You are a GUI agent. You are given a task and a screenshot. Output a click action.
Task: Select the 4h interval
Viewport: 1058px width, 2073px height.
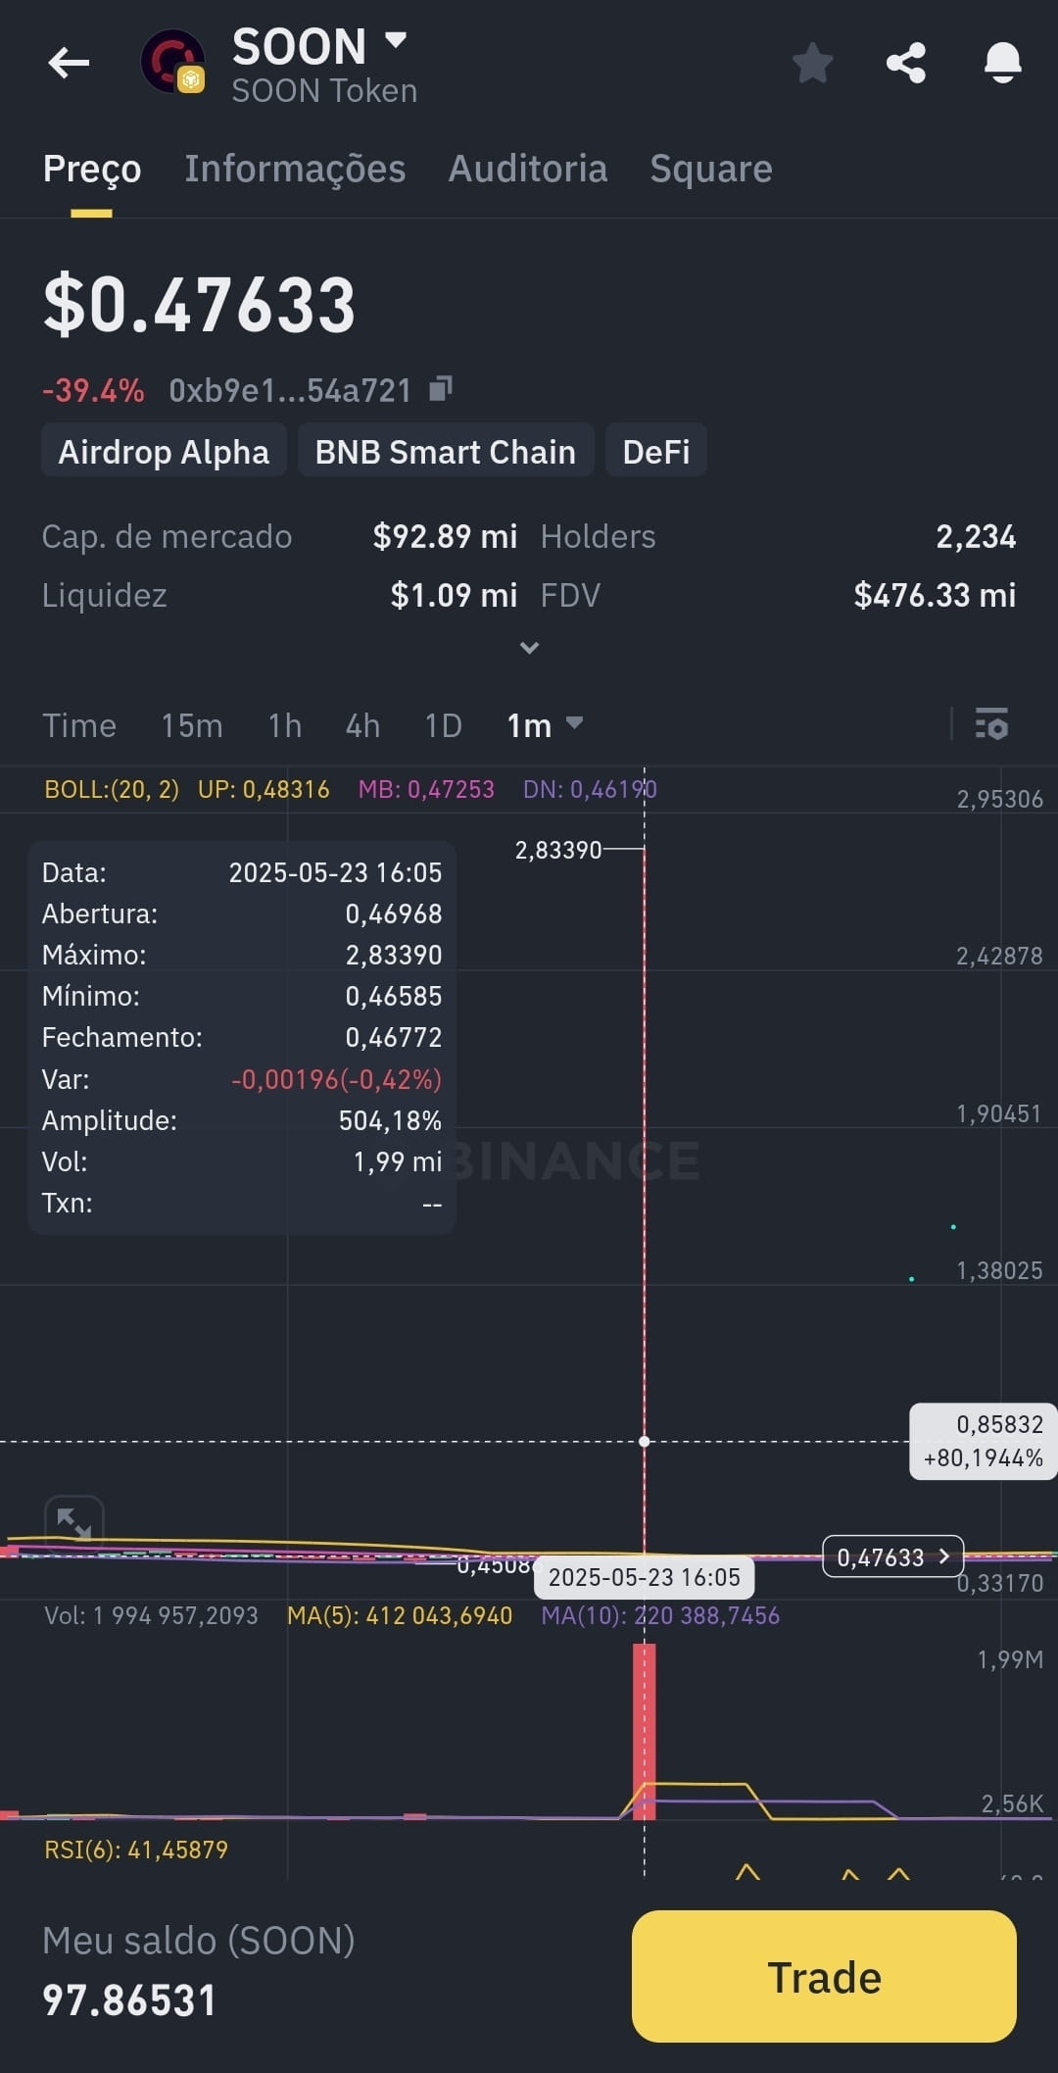click(362, 725)
